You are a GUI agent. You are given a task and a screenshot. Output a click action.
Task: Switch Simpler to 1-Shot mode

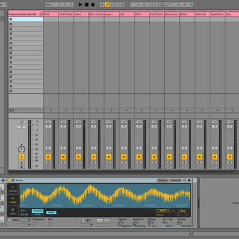pos(13,200)
